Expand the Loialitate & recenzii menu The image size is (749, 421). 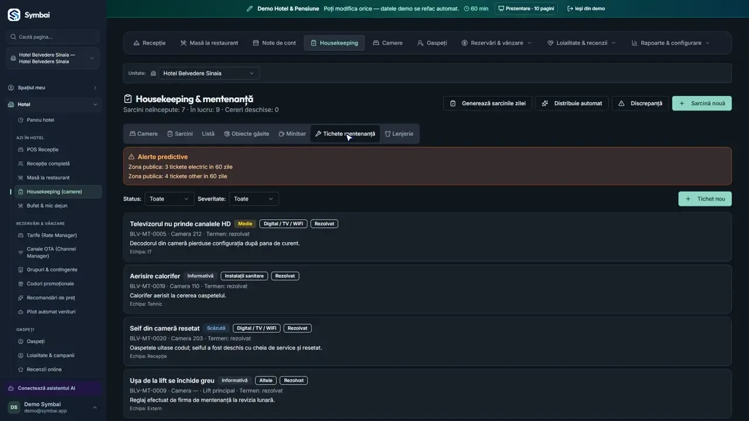click(582, 43)
